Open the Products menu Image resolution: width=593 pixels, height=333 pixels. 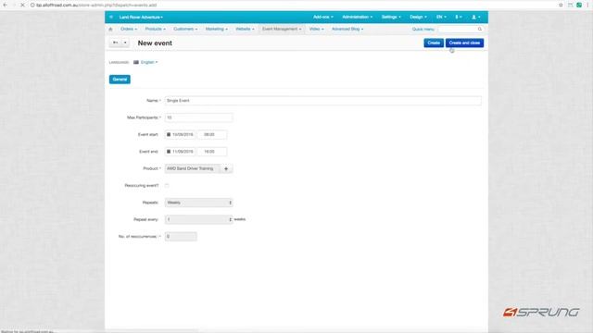[155, 29]
